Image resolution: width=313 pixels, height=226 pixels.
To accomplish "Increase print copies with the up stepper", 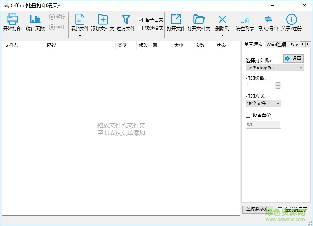I will (x=278, y=83).
